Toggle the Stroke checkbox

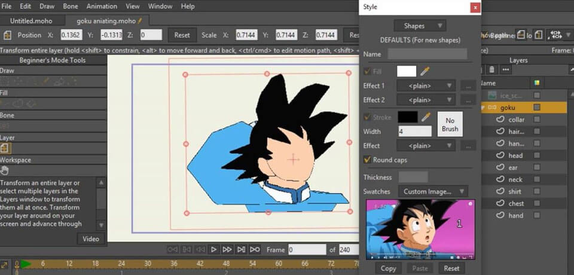[x=367, y=117]
